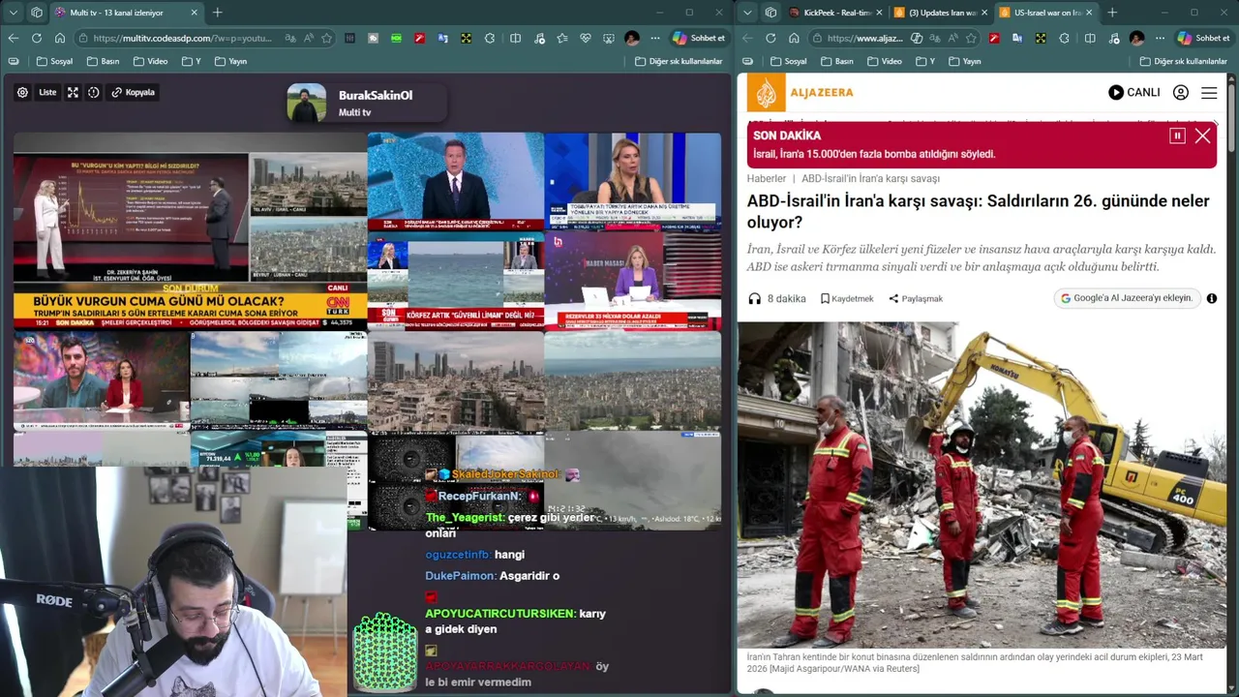Screen dimensions: 1239x697
Task: Open ABD-İsrail'in İran'a karşı savaşı breadcrumb
Action: click(870, 179)
